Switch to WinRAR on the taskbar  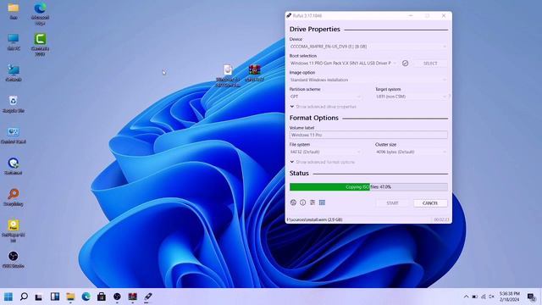point(133,297)
